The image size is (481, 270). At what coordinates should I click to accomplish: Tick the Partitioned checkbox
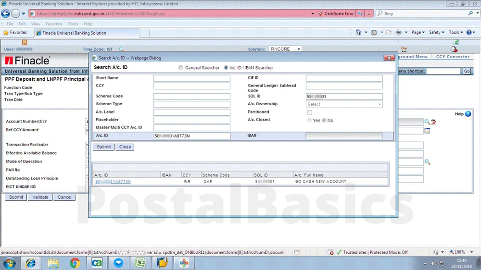[x=309, y=112]
